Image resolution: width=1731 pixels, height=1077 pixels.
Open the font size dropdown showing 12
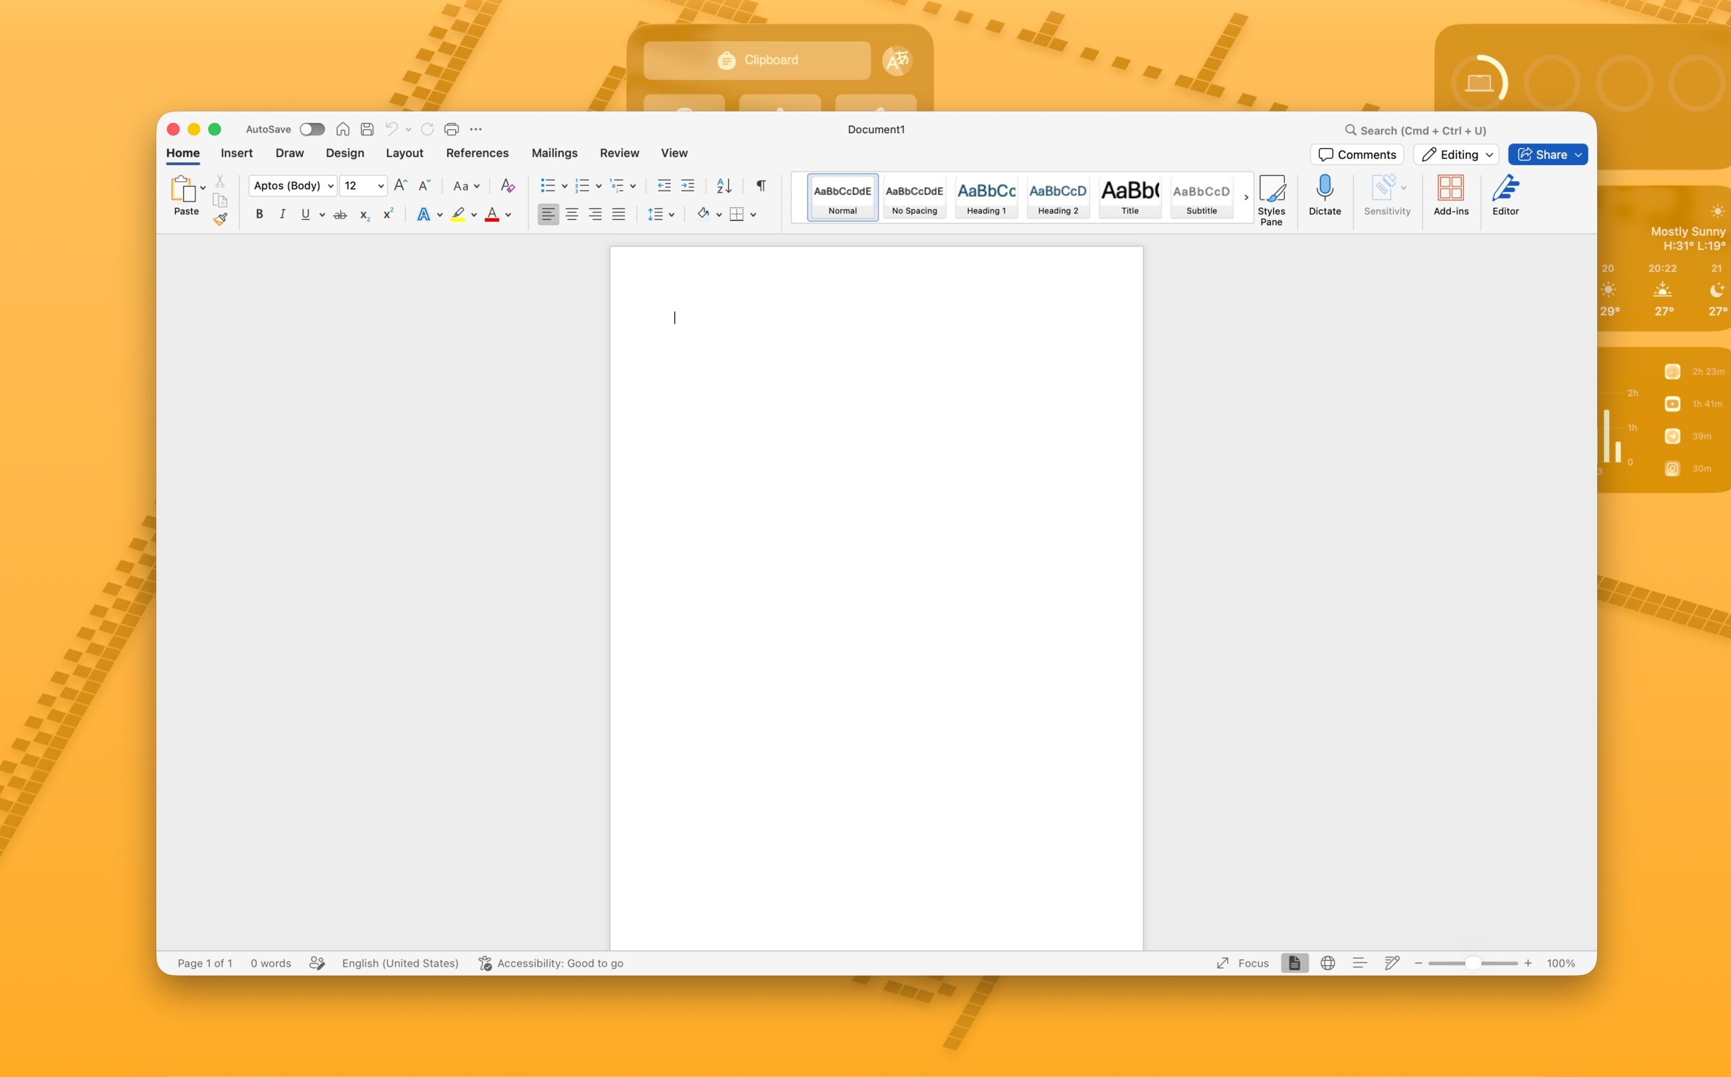pyautogui.click(x=363, y=185)
